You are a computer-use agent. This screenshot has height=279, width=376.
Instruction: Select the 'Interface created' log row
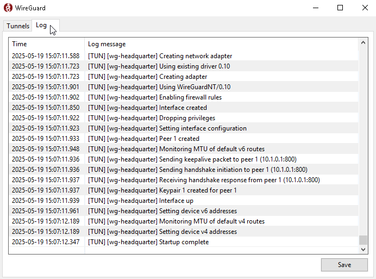184,108
